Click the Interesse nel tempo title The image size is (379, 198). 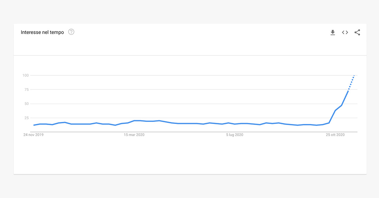(42, 32)
